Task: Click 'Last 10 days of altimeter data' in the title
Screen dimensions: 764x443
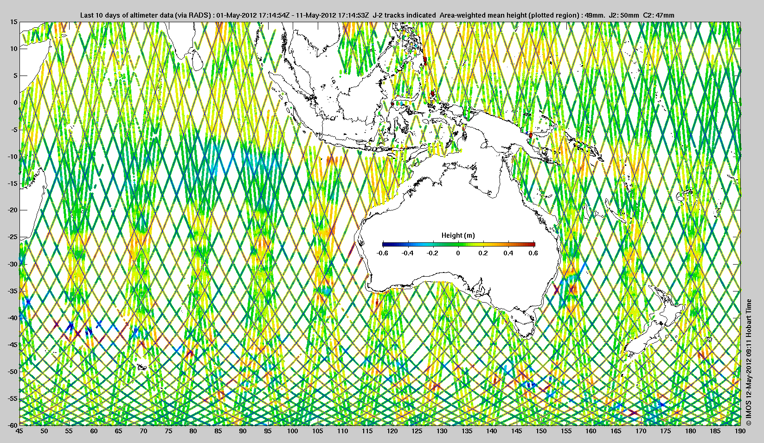Action: tap(127, 15)
